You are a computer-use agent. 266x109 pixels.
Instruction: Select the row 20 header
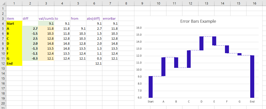[3, 103]
